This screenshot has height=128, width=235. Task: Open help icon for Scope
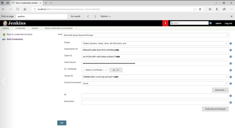[231, 43]
